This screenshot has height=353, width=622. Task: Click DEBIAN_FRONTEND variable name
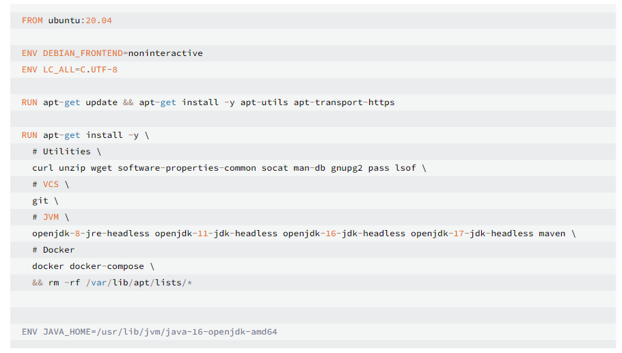click(x=83, y=53)
